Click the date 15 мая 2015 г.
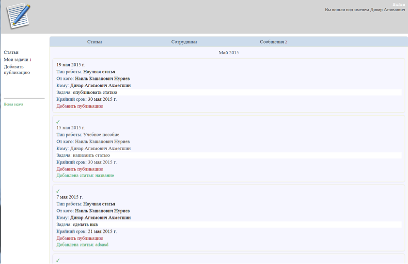 [x=71, y=128]
